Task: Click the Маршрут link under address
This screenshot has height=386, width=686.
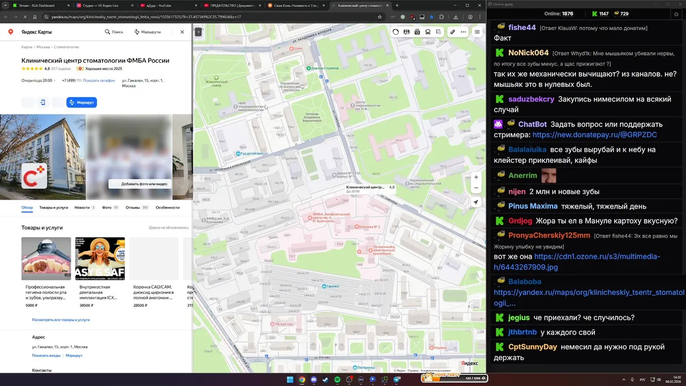Action: (x=74, y=355)
